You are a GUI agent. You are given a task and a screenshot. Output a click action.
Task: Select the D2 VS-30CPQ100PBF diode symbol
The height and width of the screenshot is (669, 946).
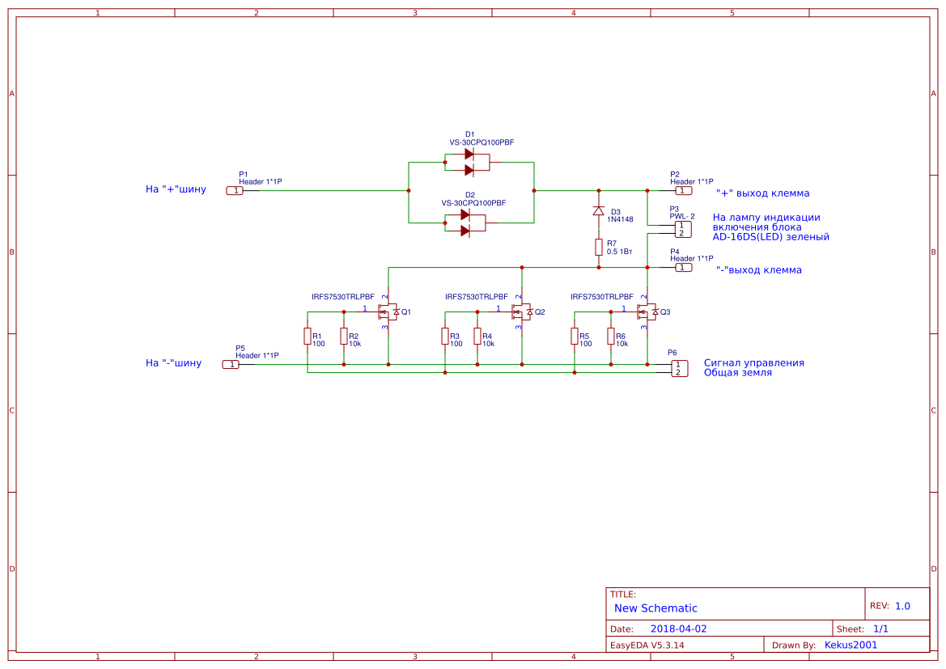click(x=465, y=223)
